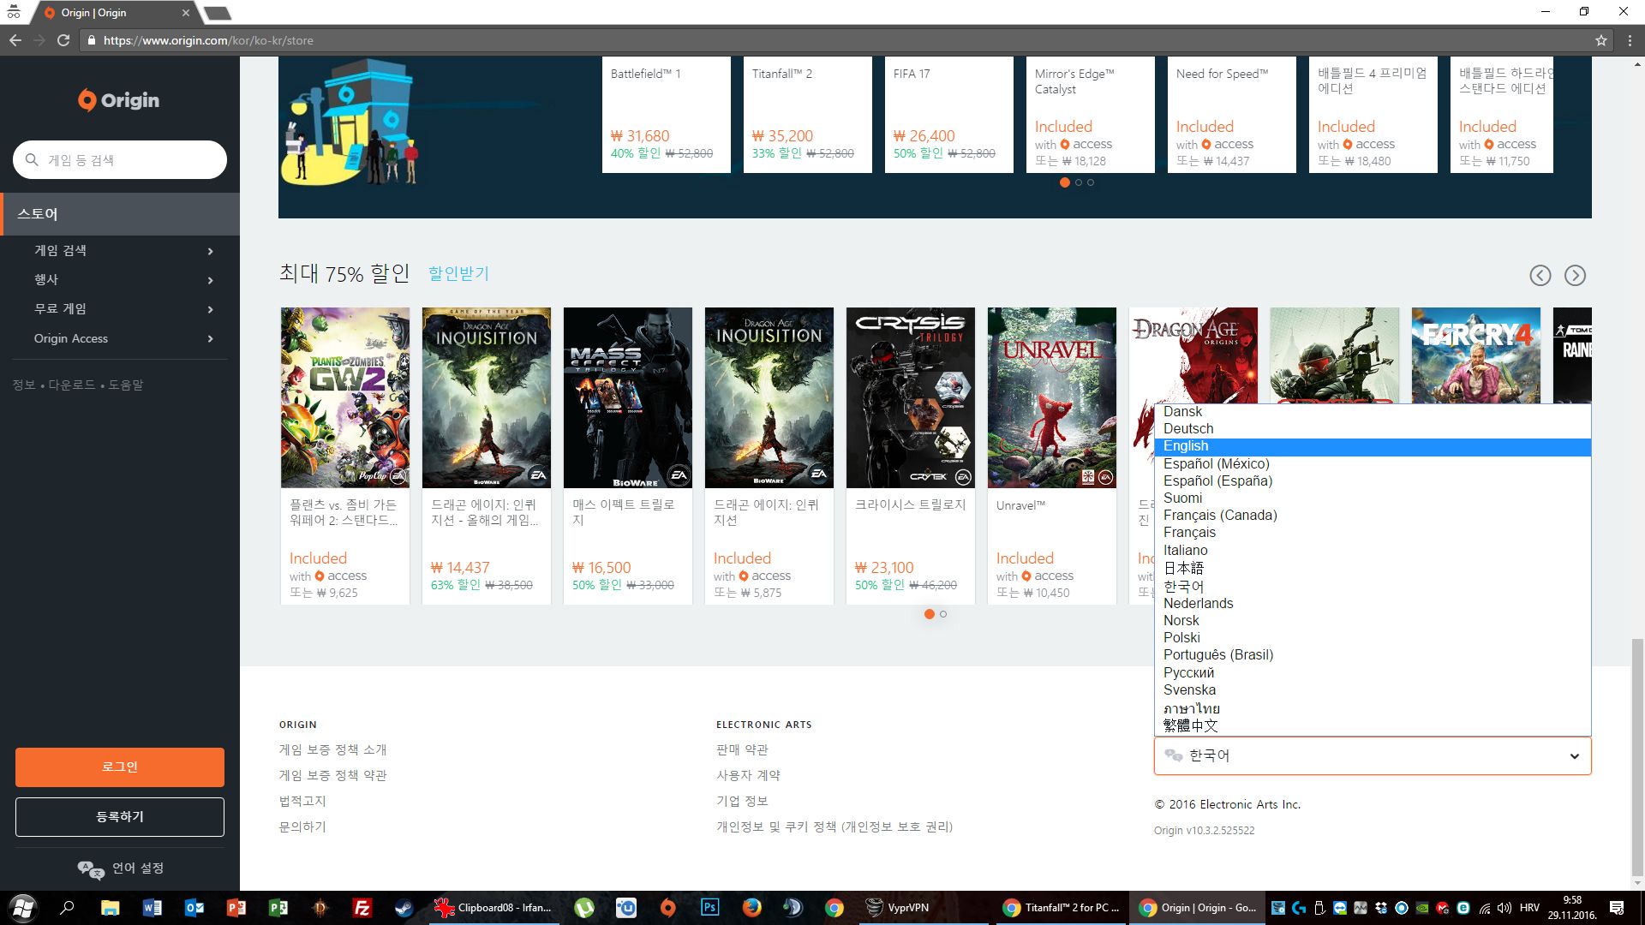Image resolution: width=1645 pixels, height=925 pixels.
Task: Open the Crysis Trilogy game cover
Action: tap(910, 397)
